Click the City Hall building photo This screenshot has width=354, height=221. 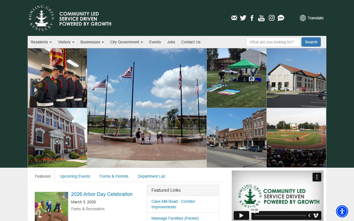(x=58, y=138)
